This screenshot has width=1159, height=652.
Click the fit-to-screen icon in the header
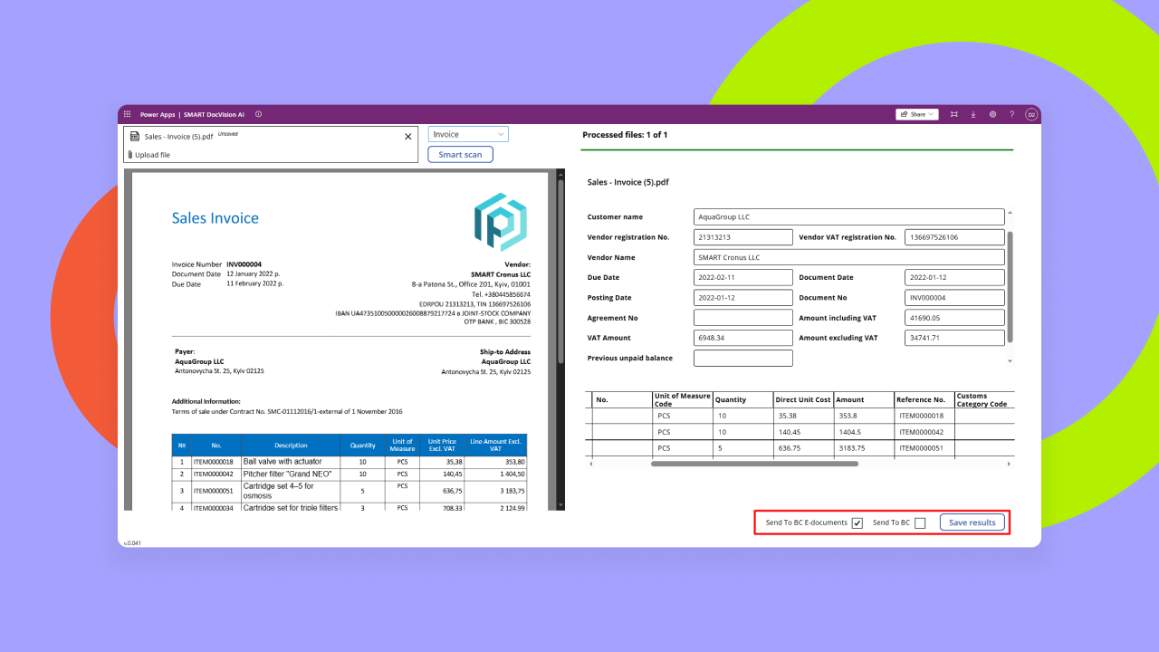[x=954, y=114]
